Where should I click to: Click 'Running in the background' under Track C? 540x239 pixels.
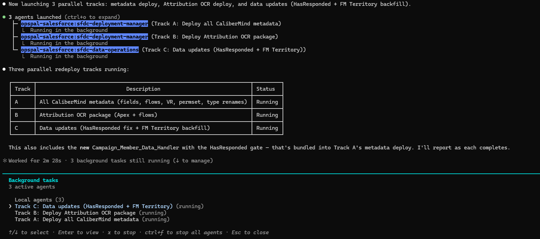69,56
